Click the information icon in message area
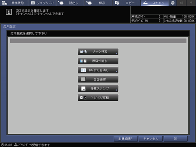Viewport: 196px width, 147px height. (9, 12)
